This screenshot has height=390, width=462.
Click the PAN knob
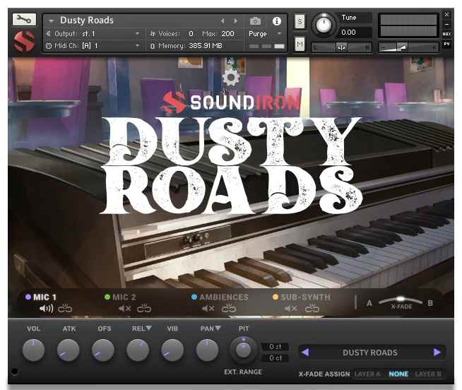207,350
